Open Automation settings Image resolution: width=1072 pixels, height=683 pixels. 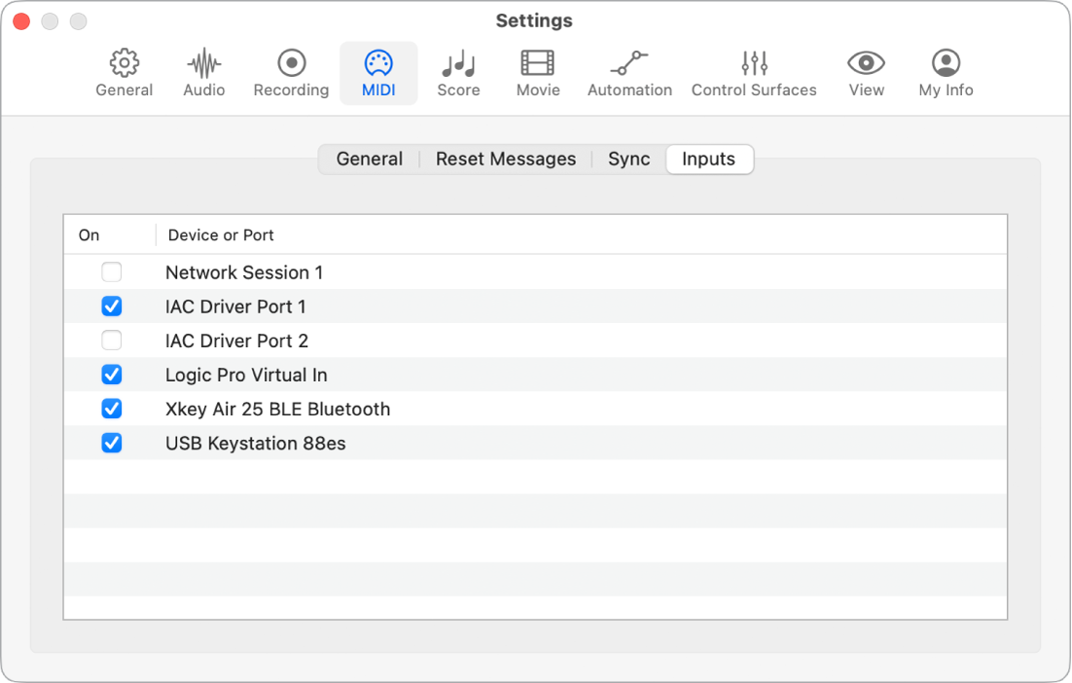pos(629,72)
